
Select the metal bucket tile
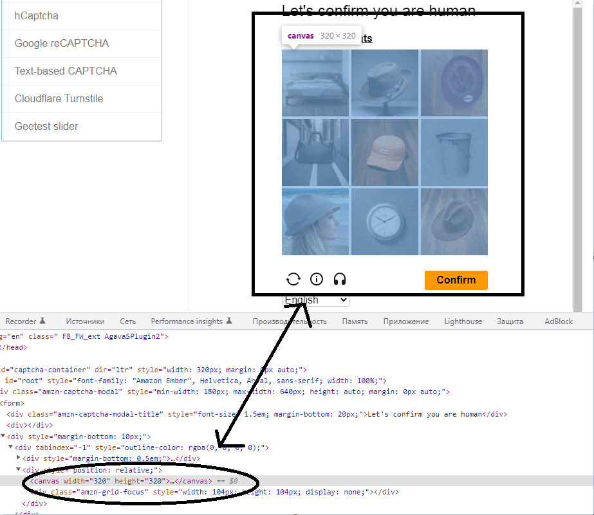[x=454, y=152]
